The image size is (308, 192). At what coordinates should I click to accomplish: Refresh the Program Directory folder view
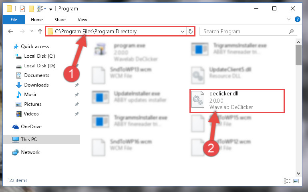(x=190, y=31)
